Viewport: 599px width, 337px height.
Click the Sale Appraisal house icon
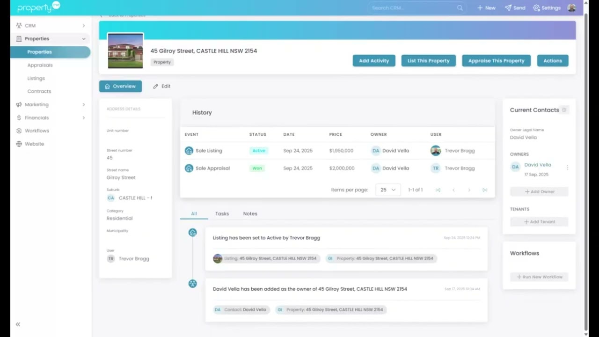click(x=189, y=168)
